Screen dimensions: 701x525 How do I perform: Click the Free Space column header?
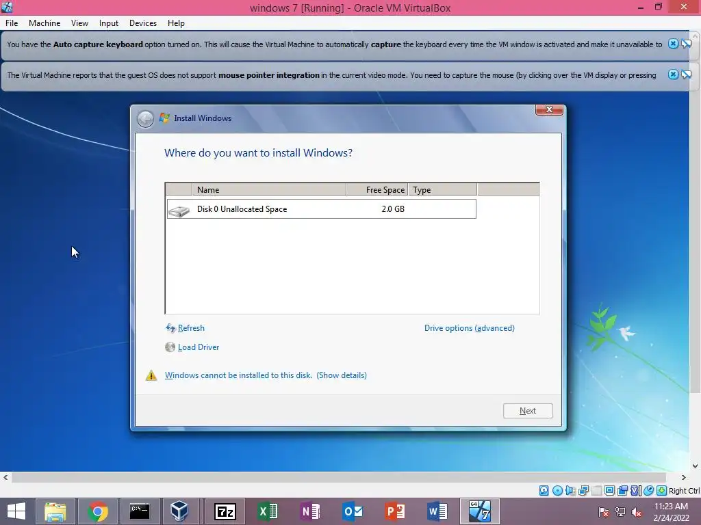tap(377, 190)
